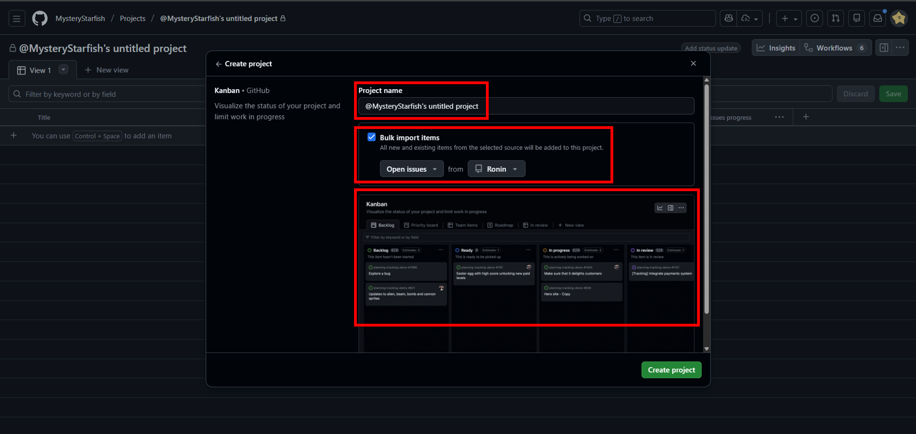Click the dialog scrollbar down arrow

(707, 349)
